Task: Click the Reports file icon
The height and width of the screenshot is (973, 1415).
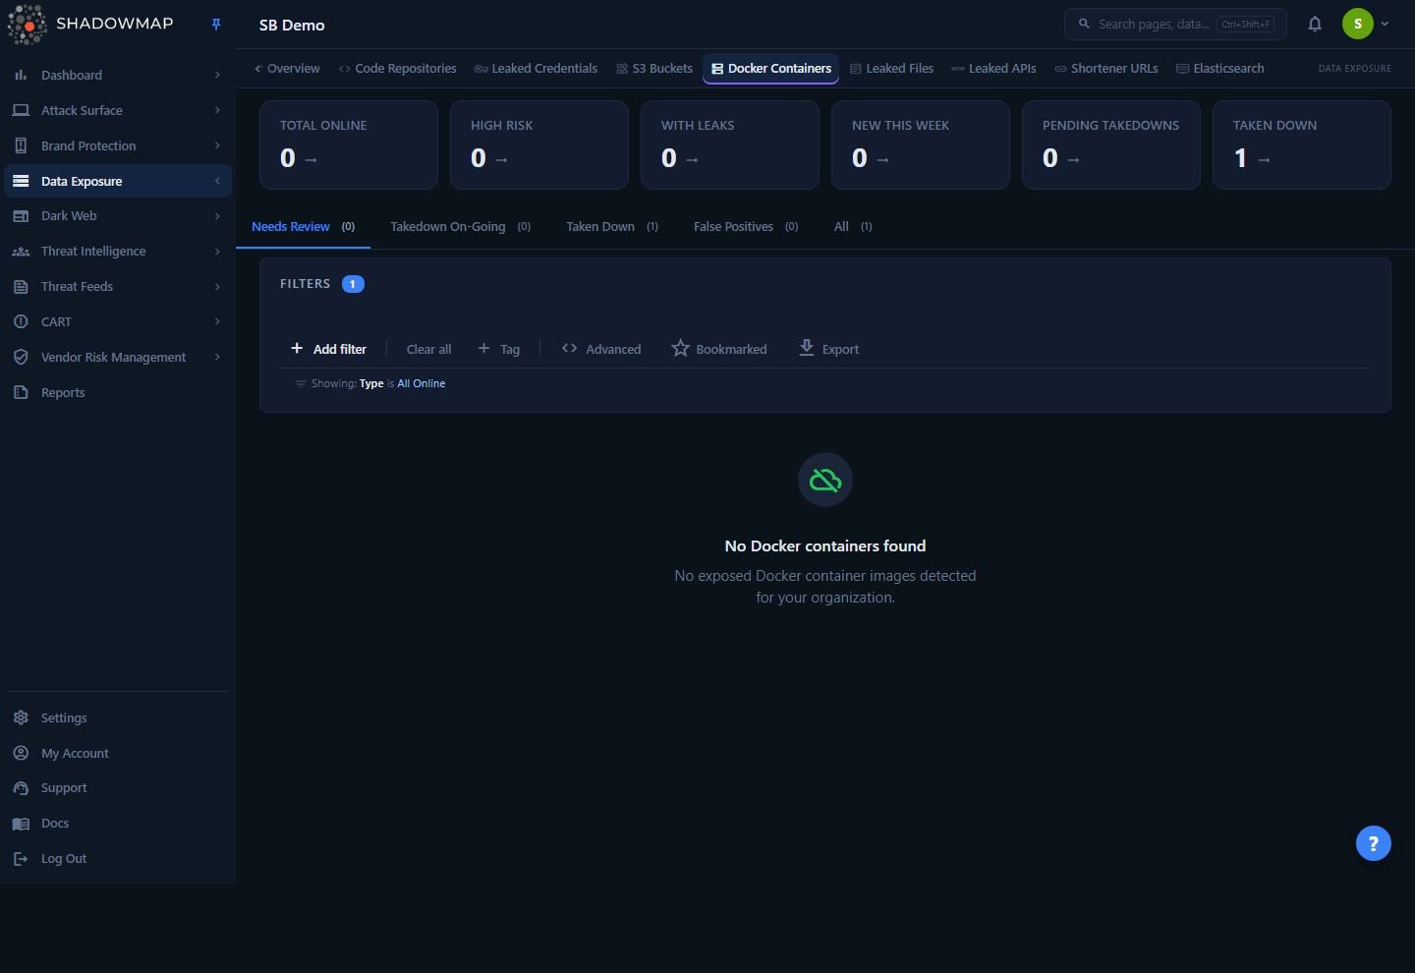Action: (21, 392)
